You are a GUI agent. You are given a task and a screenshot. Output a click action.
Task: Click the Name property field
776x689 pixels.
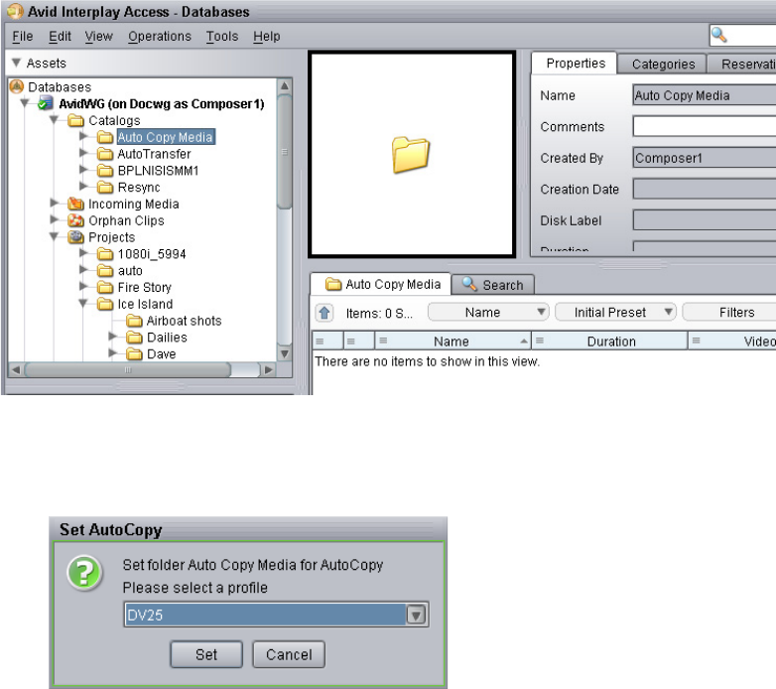(705, 95)
